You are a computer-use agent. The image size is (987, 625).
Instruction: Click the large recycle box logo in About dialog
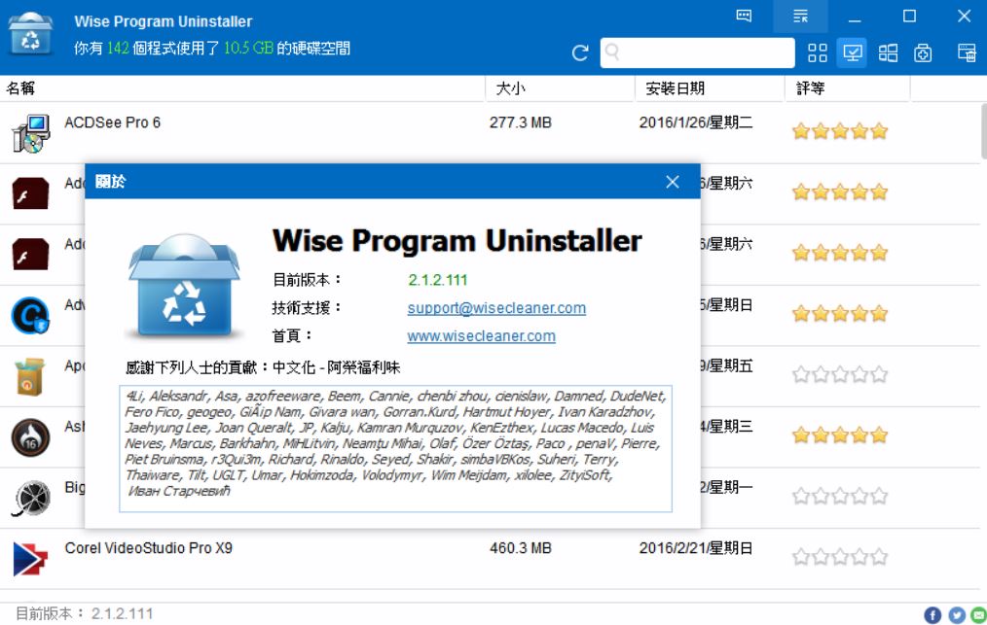click(184, 286)
